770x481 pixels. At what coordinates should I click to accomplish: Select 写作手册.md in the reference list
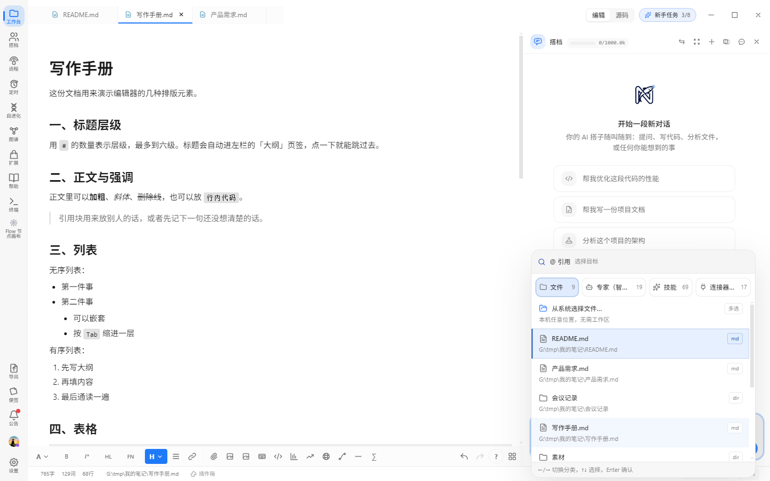(641, 433)
